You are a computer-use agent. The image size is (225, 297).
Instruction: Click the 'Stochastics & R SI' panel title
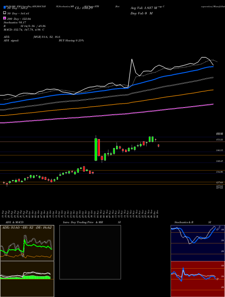point(193,222)
